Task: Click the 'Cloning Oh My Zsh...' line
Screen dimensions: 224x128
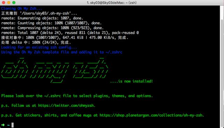Action: coord(22,8)
